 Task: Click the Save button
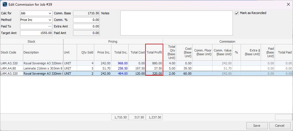257,126
